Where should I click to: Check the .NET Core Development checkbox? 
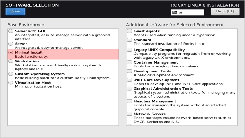(129, 80)
